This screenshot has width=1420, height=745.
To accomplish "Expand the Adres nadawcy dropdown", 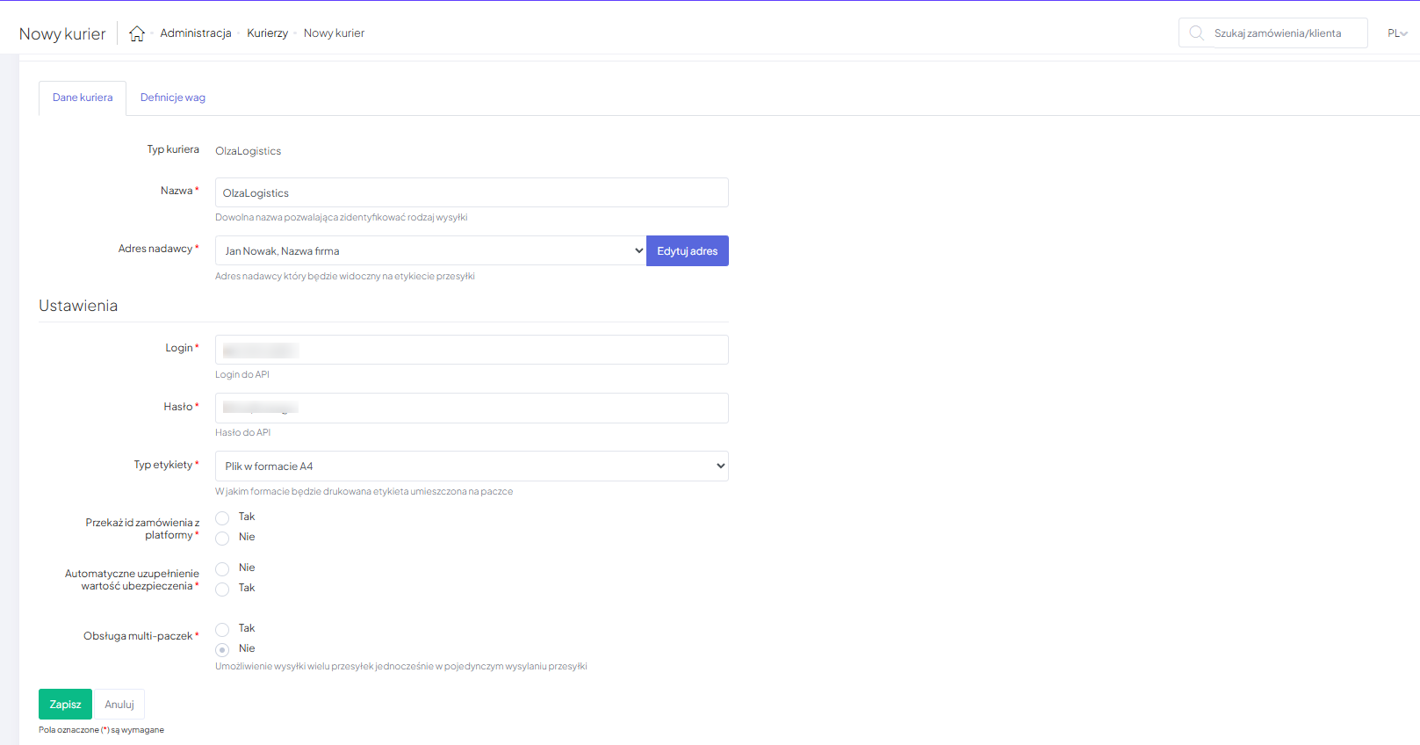I will 430,251.
